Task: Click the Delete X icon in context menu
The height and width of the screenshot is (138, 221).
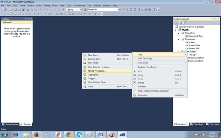Action: (135, 83)
